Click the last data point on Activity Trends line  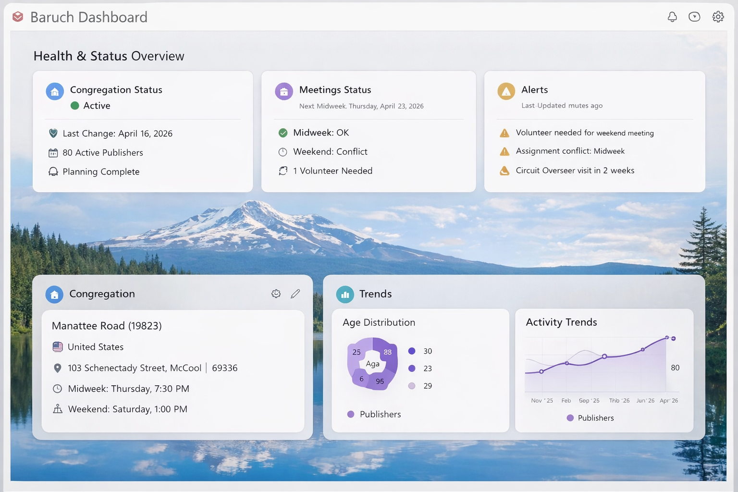674,339
